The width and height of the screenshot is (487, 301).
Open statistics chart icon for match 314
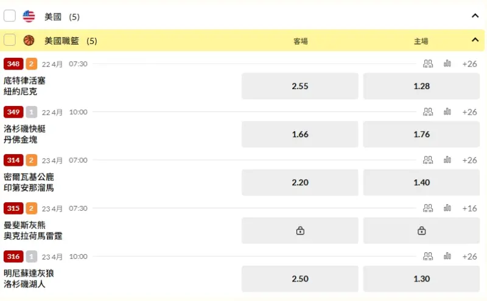pos(447,160)
